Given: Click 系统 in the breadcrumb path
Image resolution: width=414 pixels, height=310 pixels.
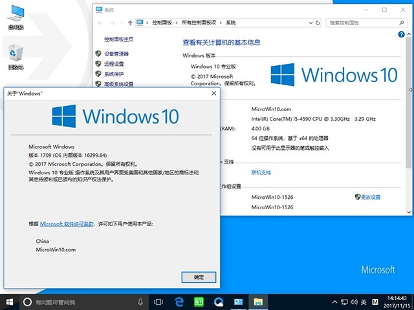Looking at the screenshot, I should [x=231, y=23].
